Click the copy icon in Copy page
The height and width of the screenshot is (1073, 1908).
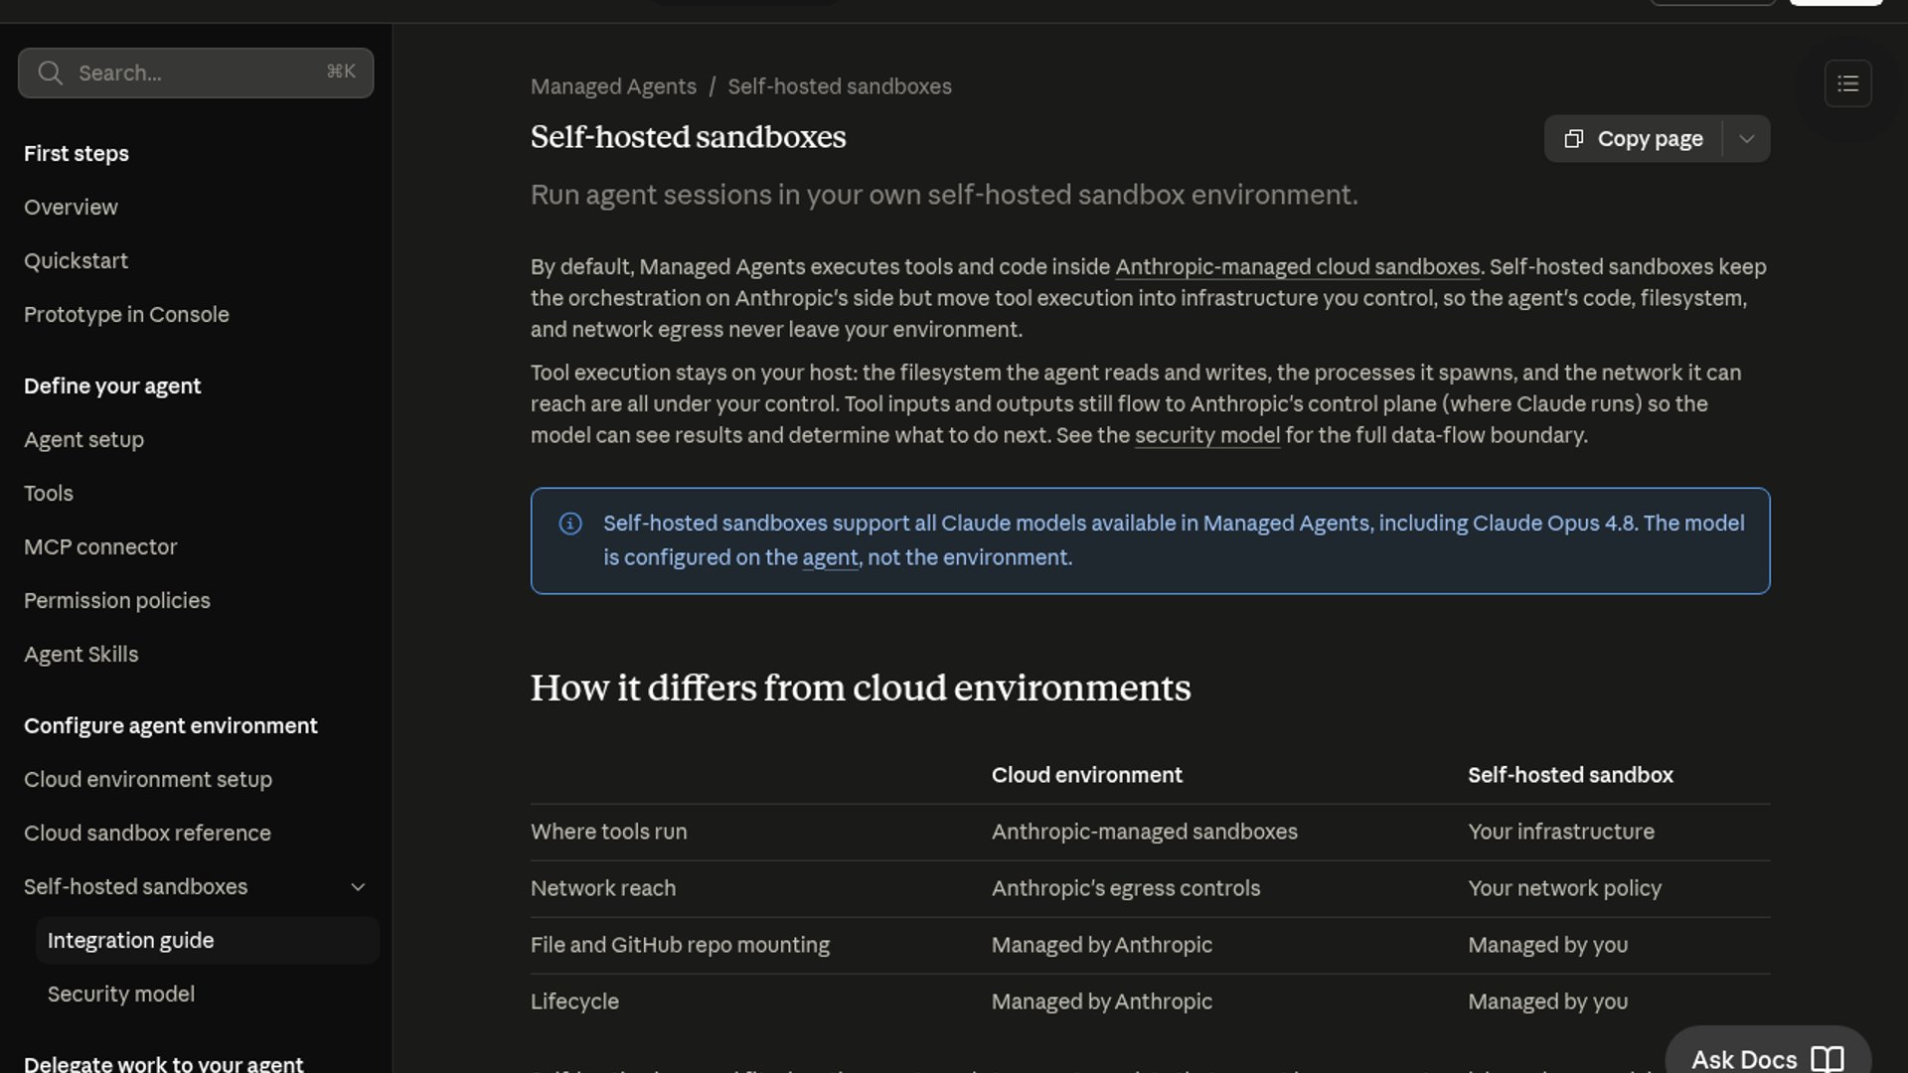pyautogui.click(x=1574, y=139)
